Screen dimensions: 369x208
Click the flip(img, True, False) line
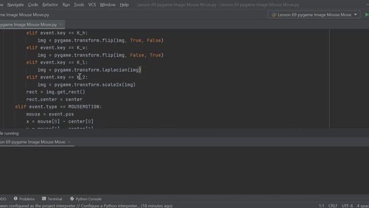point(100,40)
